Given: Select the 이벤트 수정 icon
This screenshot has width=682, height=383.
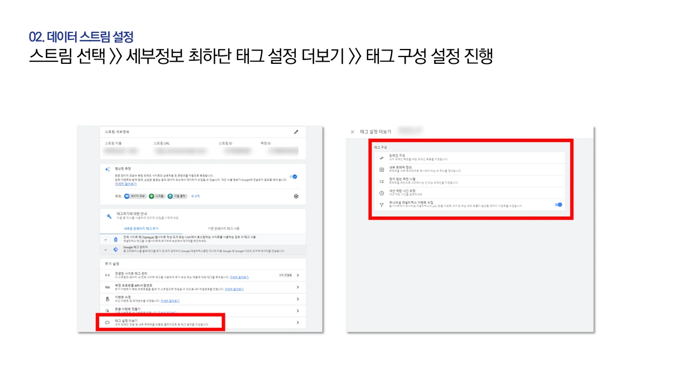Looking at the screenshot, I should click(x=107, y=299).
